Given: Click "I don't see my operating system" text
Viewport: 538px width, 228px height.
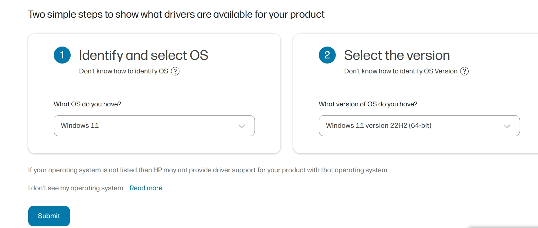Looking at the screenshot, I should coord(75,188).
